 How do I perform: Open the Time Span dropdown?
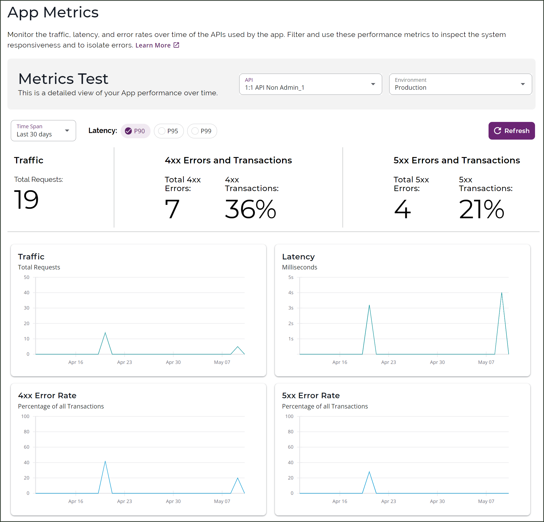tap(43, 130)
